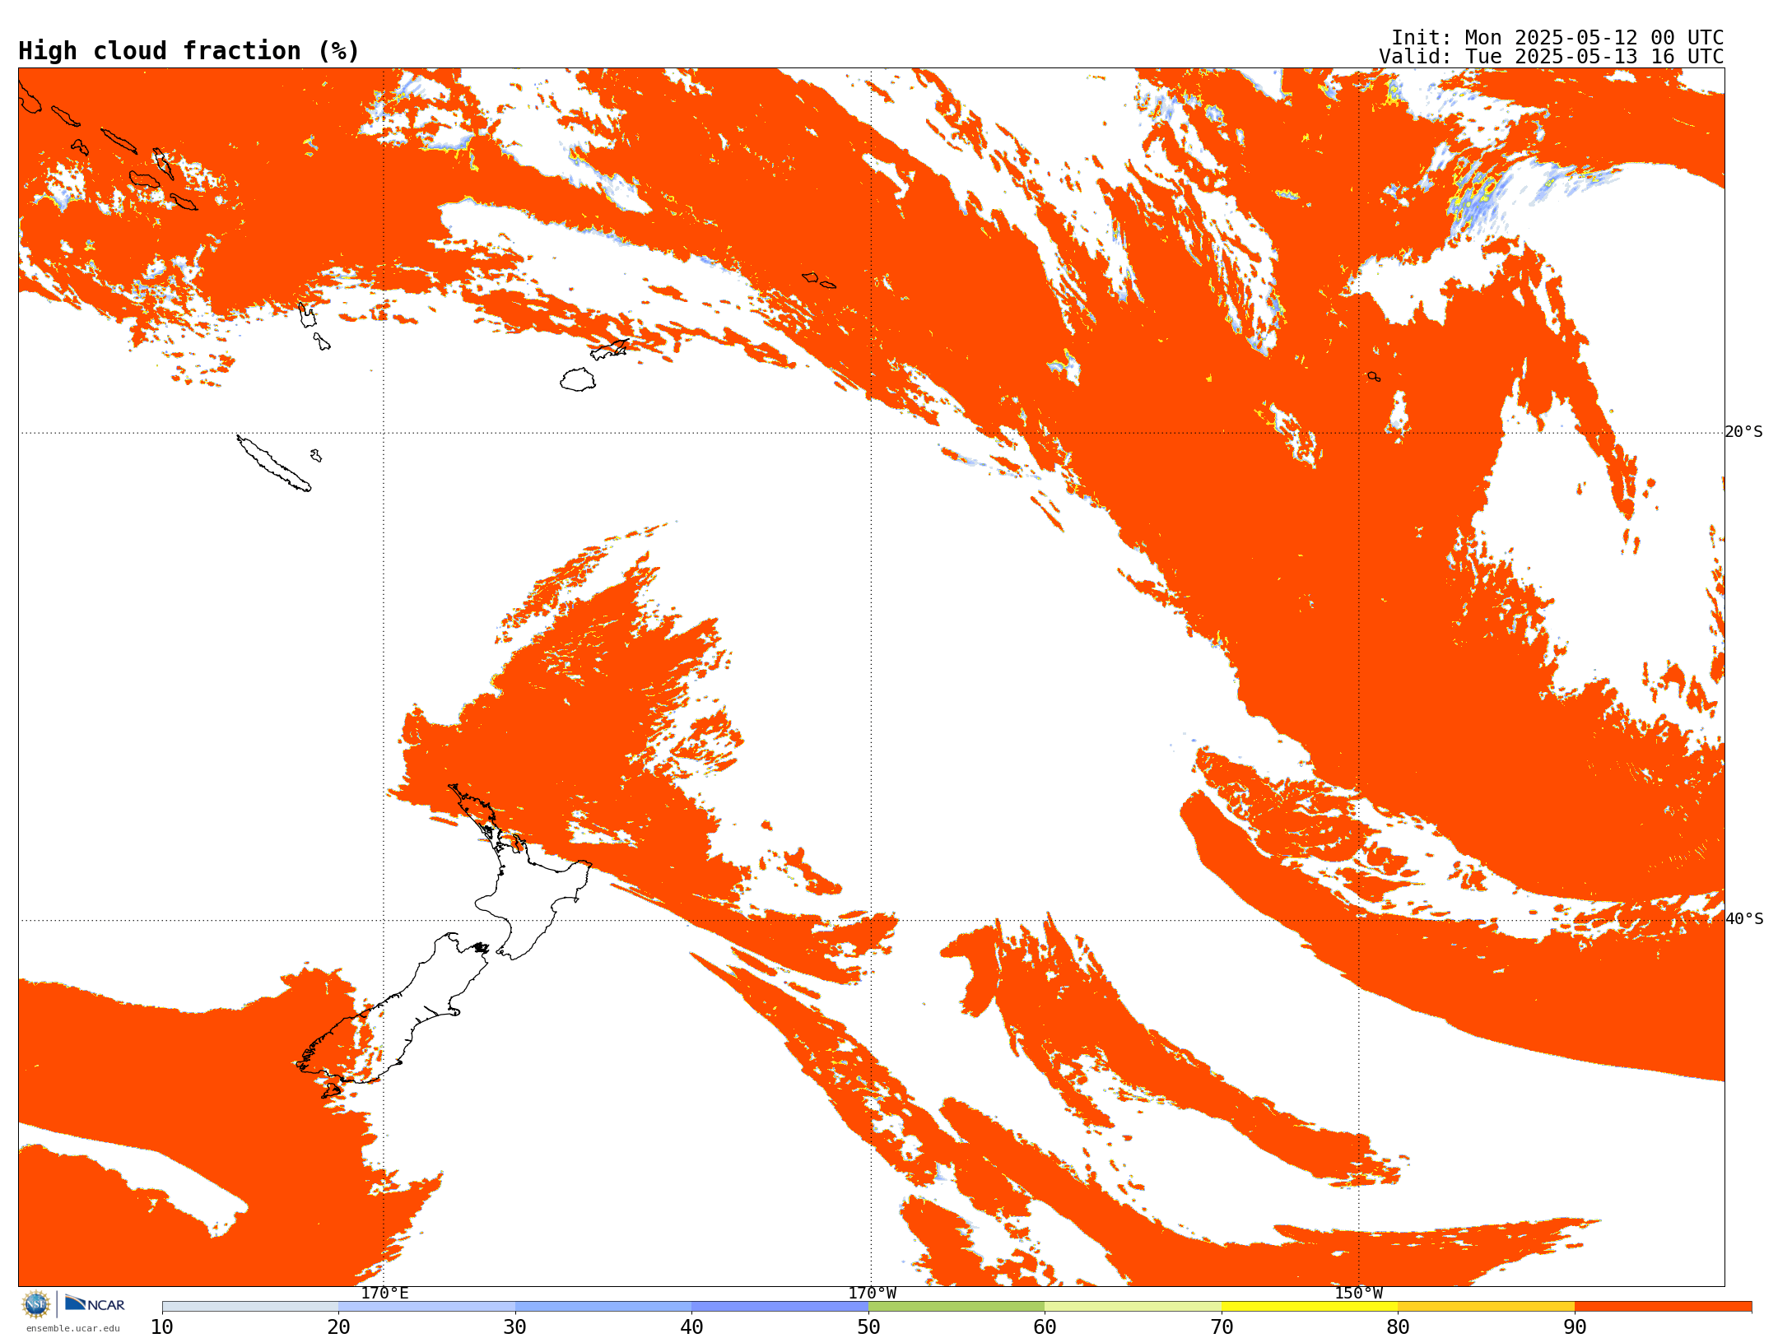Pick the 20-30 light blue colorbar segment
This screenshot has width=1778, height=1338.
pos(426,1307)
